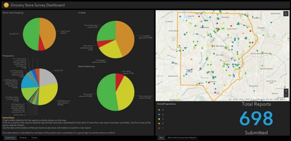The height and width of the screenshot is (141, 291).
Task: Click the red legend dot for rating 1
Action: [159, 128]
